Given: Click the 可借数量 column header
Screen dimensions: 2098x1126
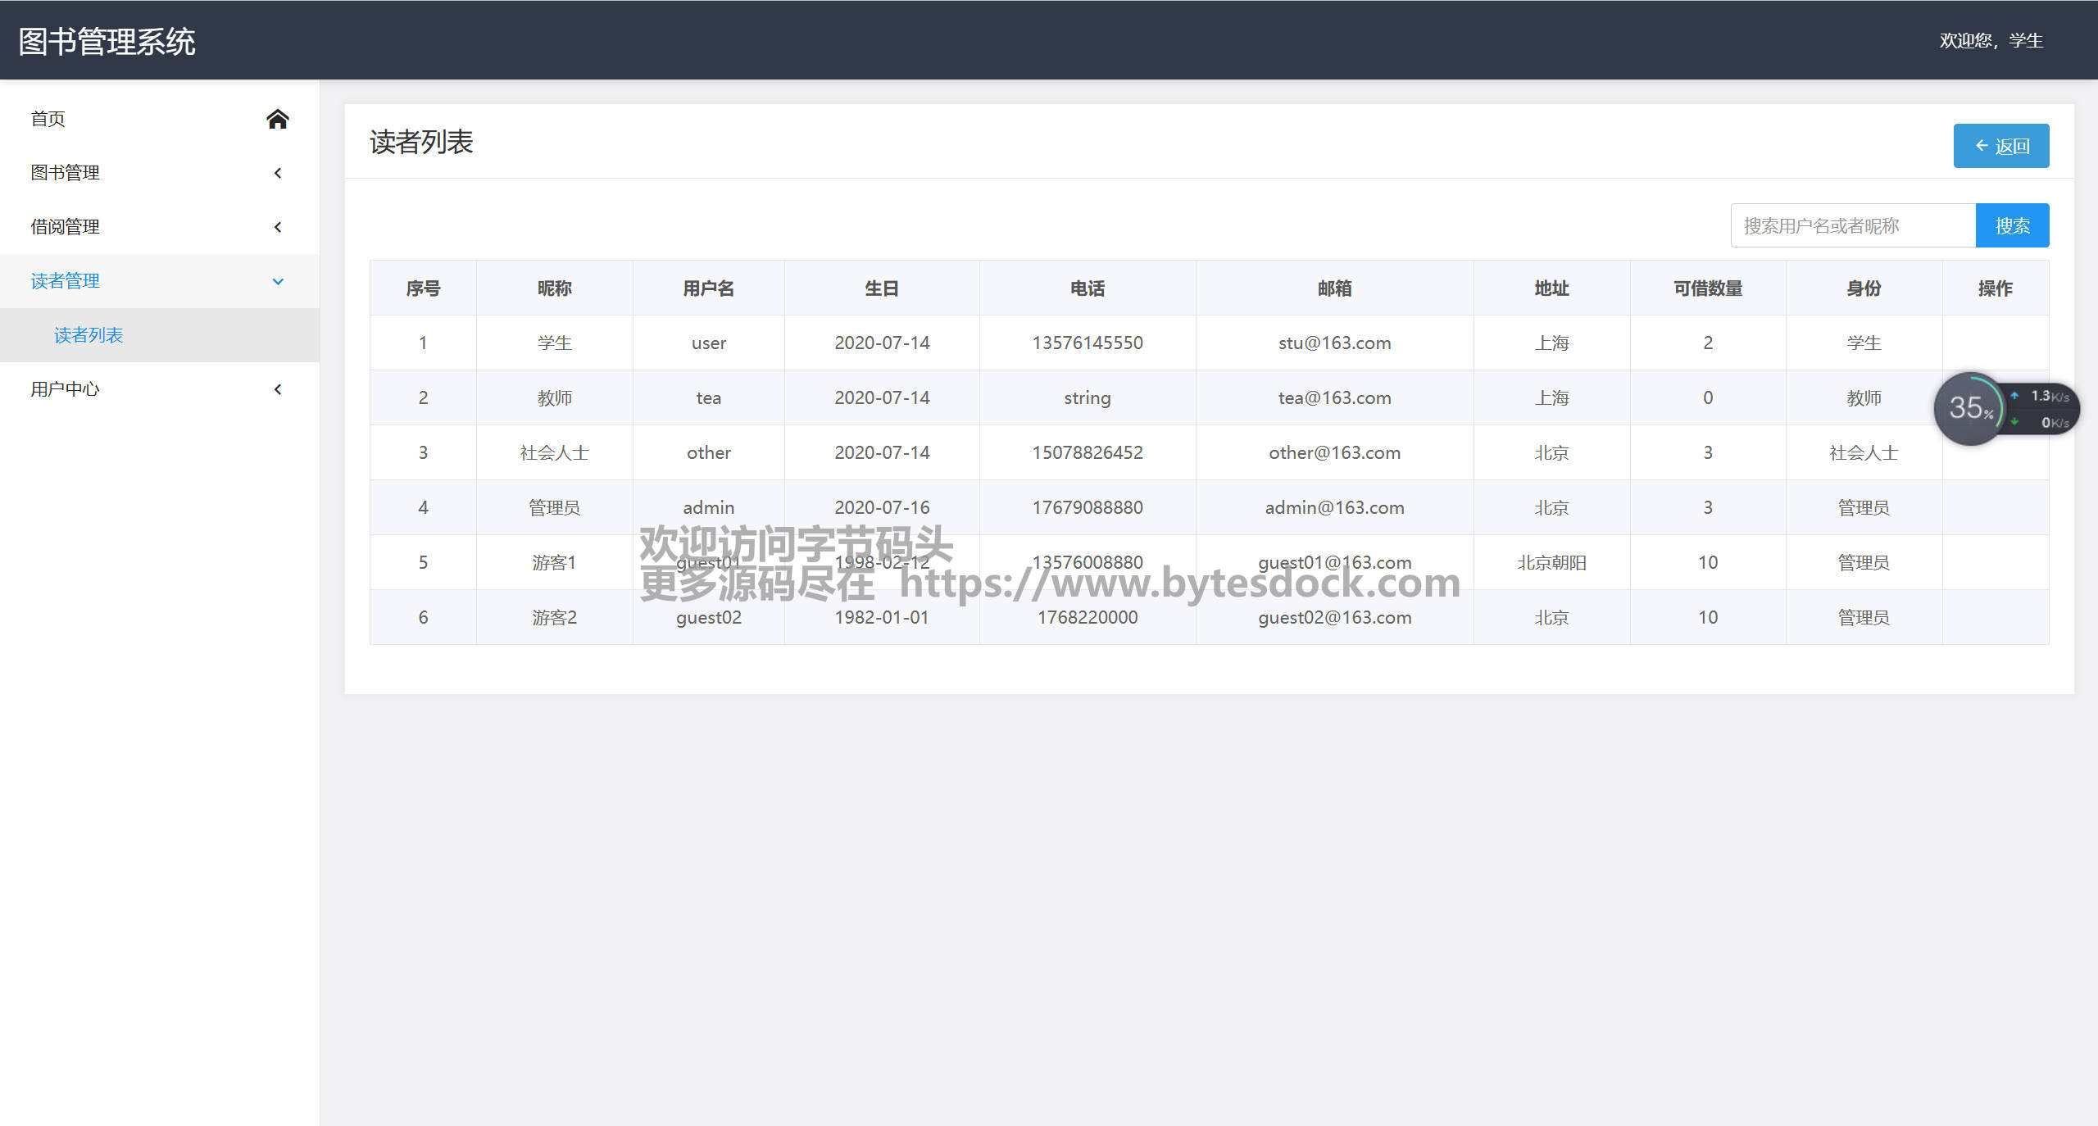Looking at the screenshot, I should [1707, 288].
